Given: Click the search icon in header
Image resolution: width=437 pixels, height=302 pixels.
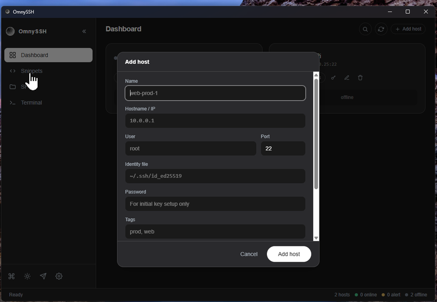Looking at the screenshot, I should pos(365,29).
